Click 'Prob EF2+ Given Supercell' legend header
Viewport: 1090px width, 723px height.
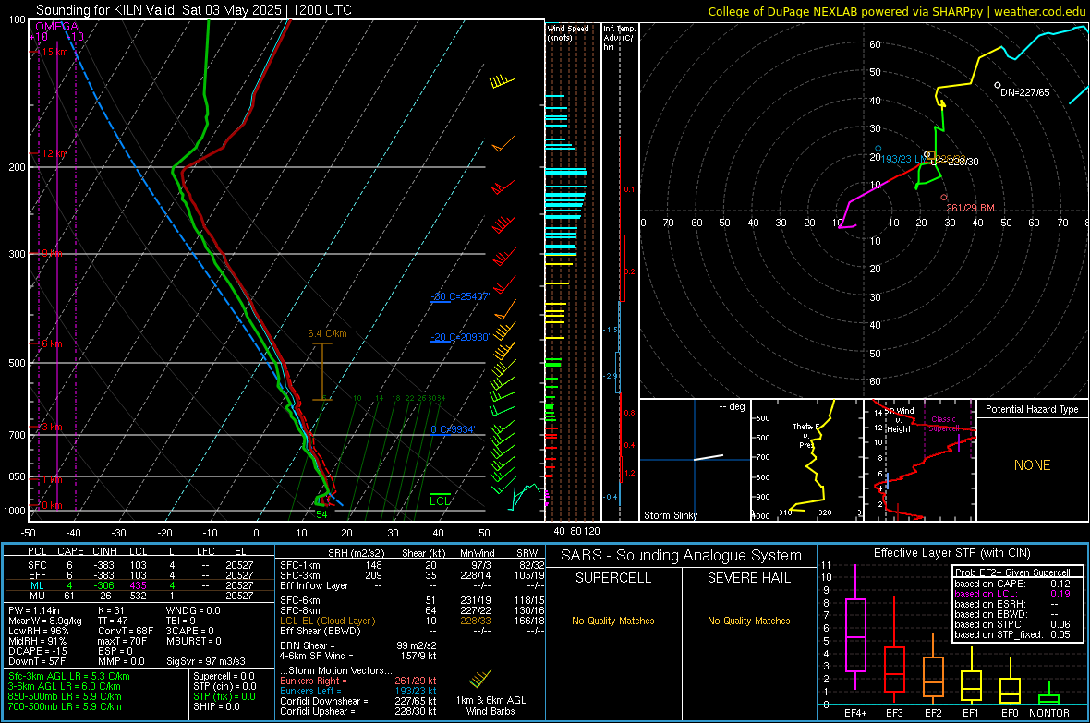1012,572
